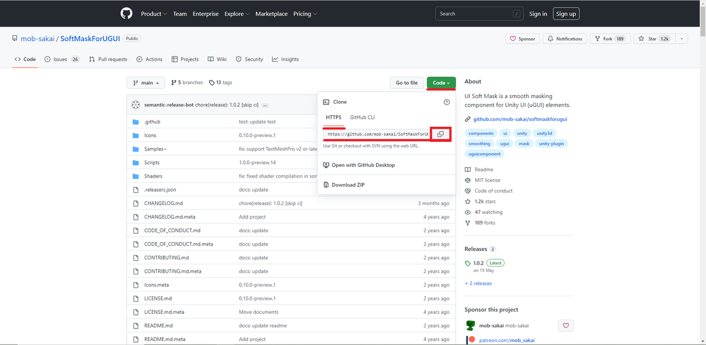706x345 pixels.
Task: Switch to the Insights tab
Action: click(x=285, y=59)
